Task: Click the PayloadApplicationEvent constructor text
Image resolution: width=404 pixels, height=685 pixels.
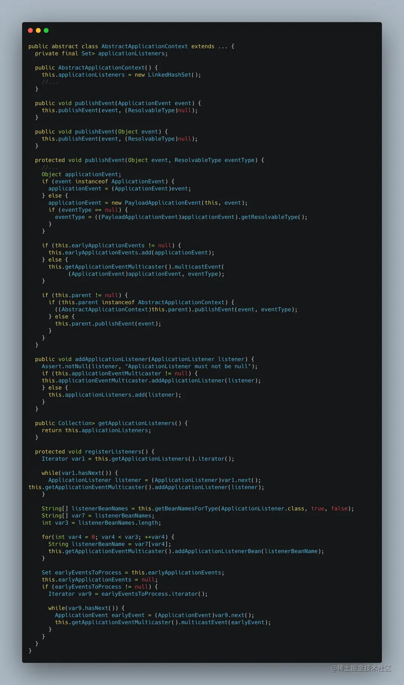Action: (x=163, y=203)
